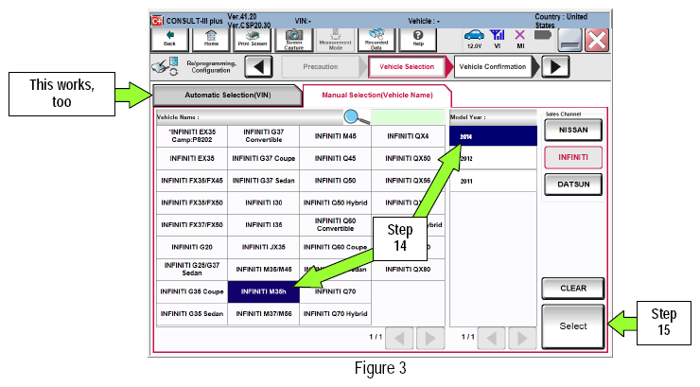Choose the DATSUN sales channel

[573, 185]
